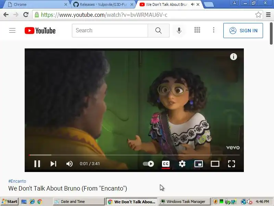Open Chrome main menu

point(268,15)
